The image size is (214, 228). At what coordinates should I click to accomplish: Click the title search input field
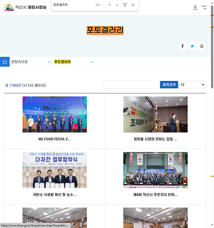click(x=131, y=85)
